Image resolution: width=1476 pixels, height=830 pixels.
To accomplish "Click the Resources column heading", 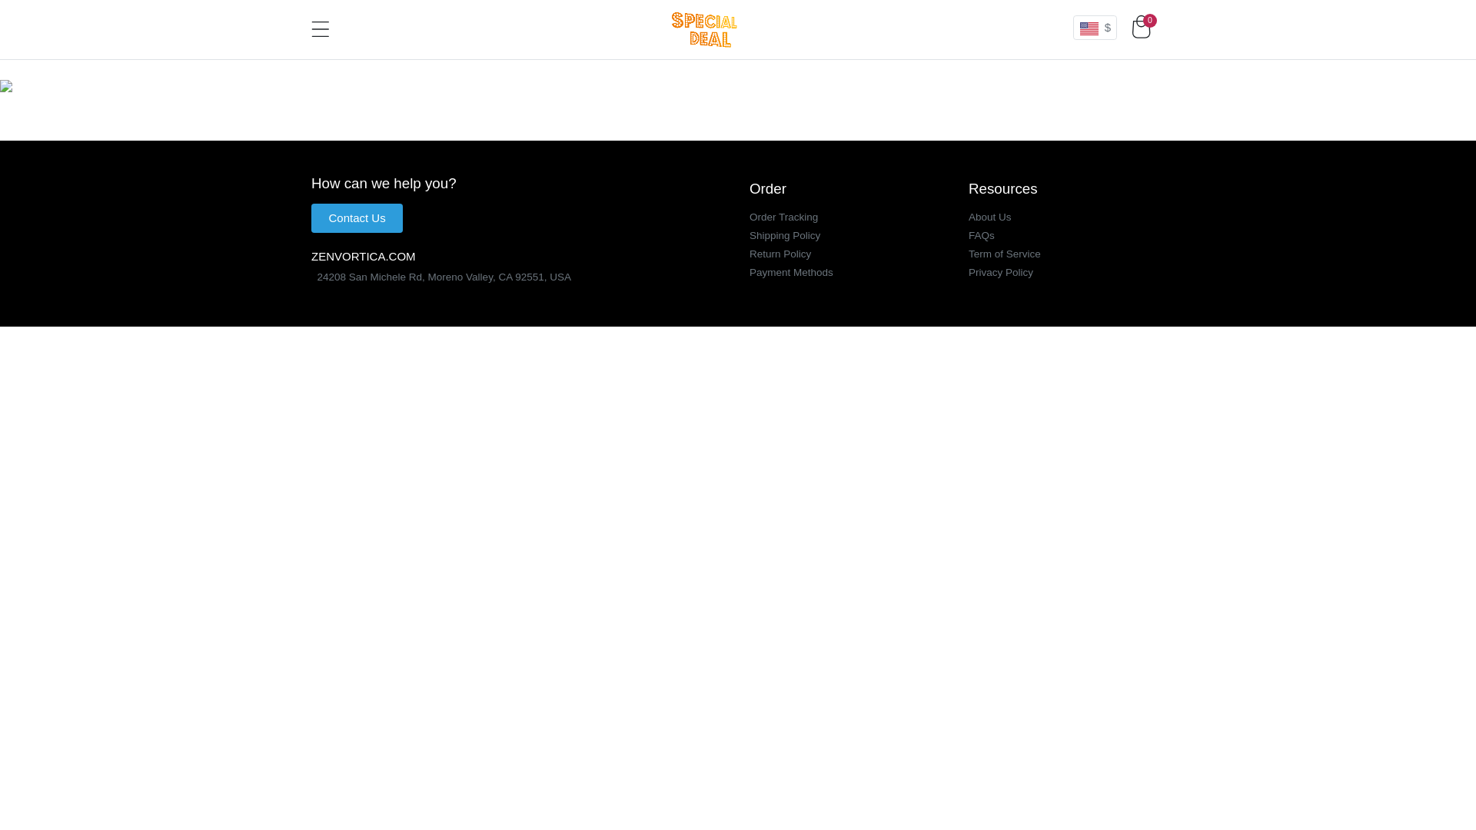I will pos(1002,189).
